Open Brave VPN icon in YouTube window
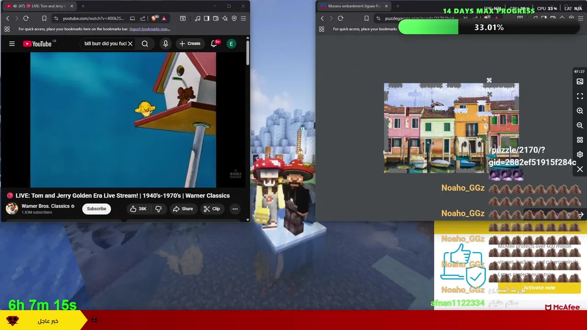The height and width of the screenshot is (330, 587). click(234, 18)
